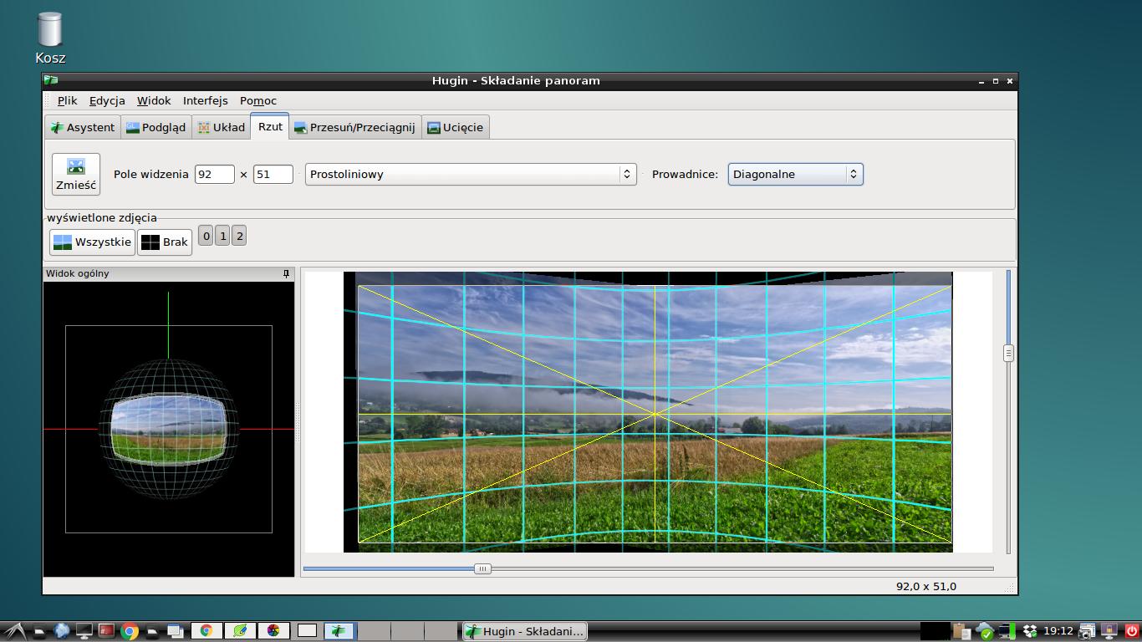Click the horizontal field of view slider handle
The image size is (1142, 642).
coord(482,568)
